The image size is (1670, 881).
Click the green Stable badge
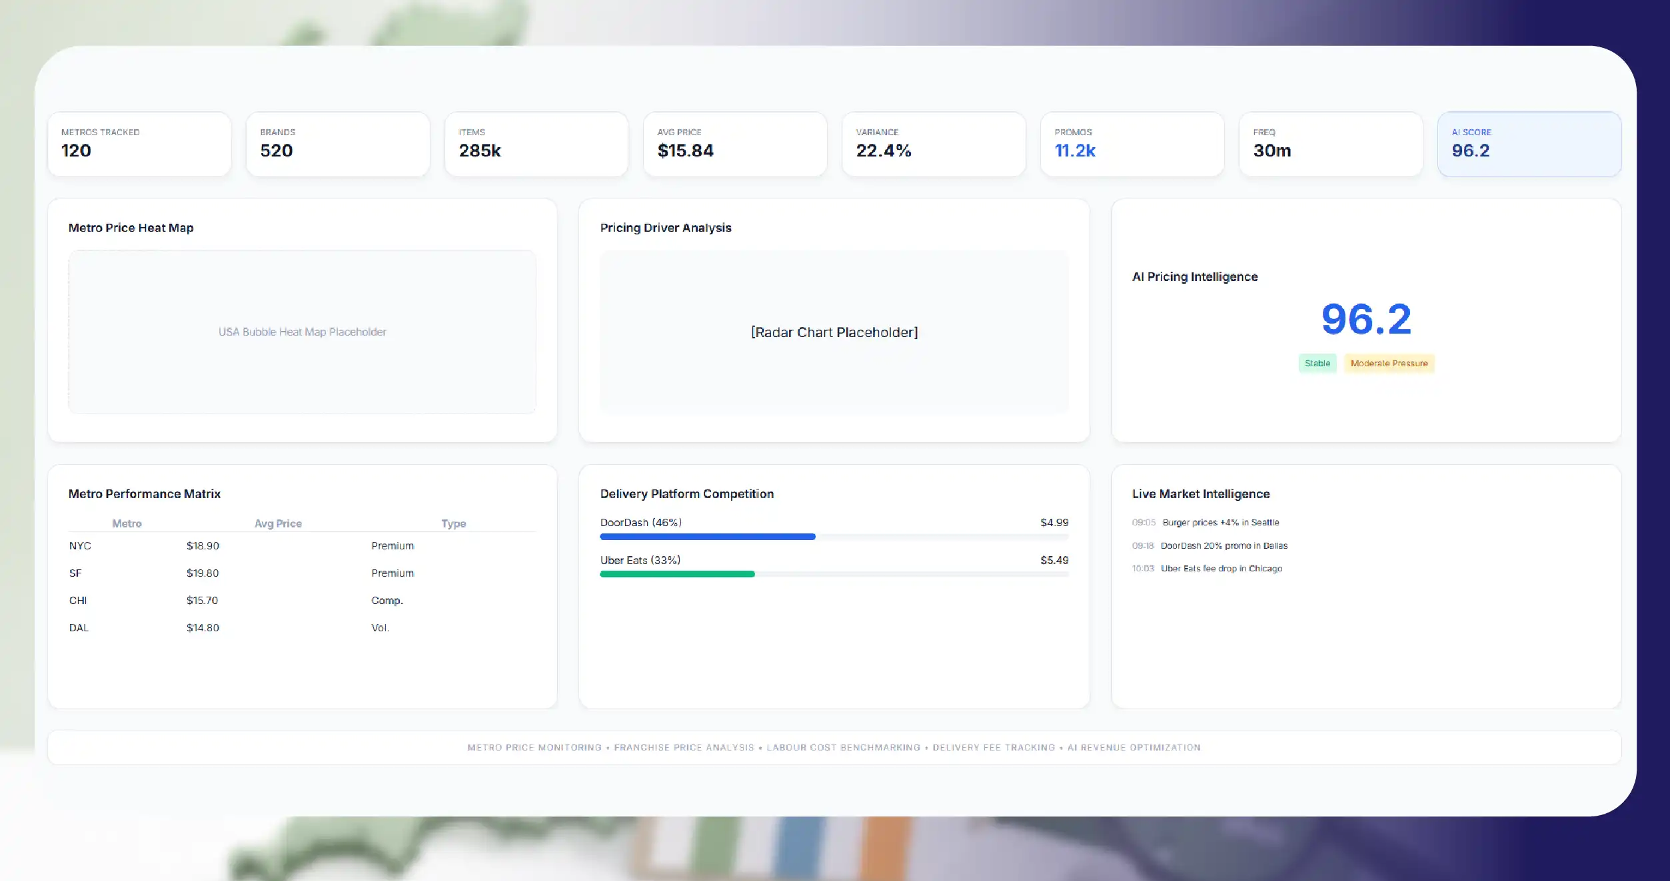click(x=1317, y=363)
